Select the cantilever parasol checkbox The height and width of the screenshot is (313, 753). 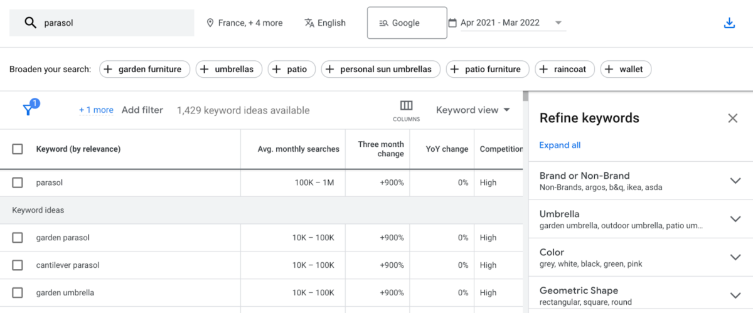coord(18,265)
